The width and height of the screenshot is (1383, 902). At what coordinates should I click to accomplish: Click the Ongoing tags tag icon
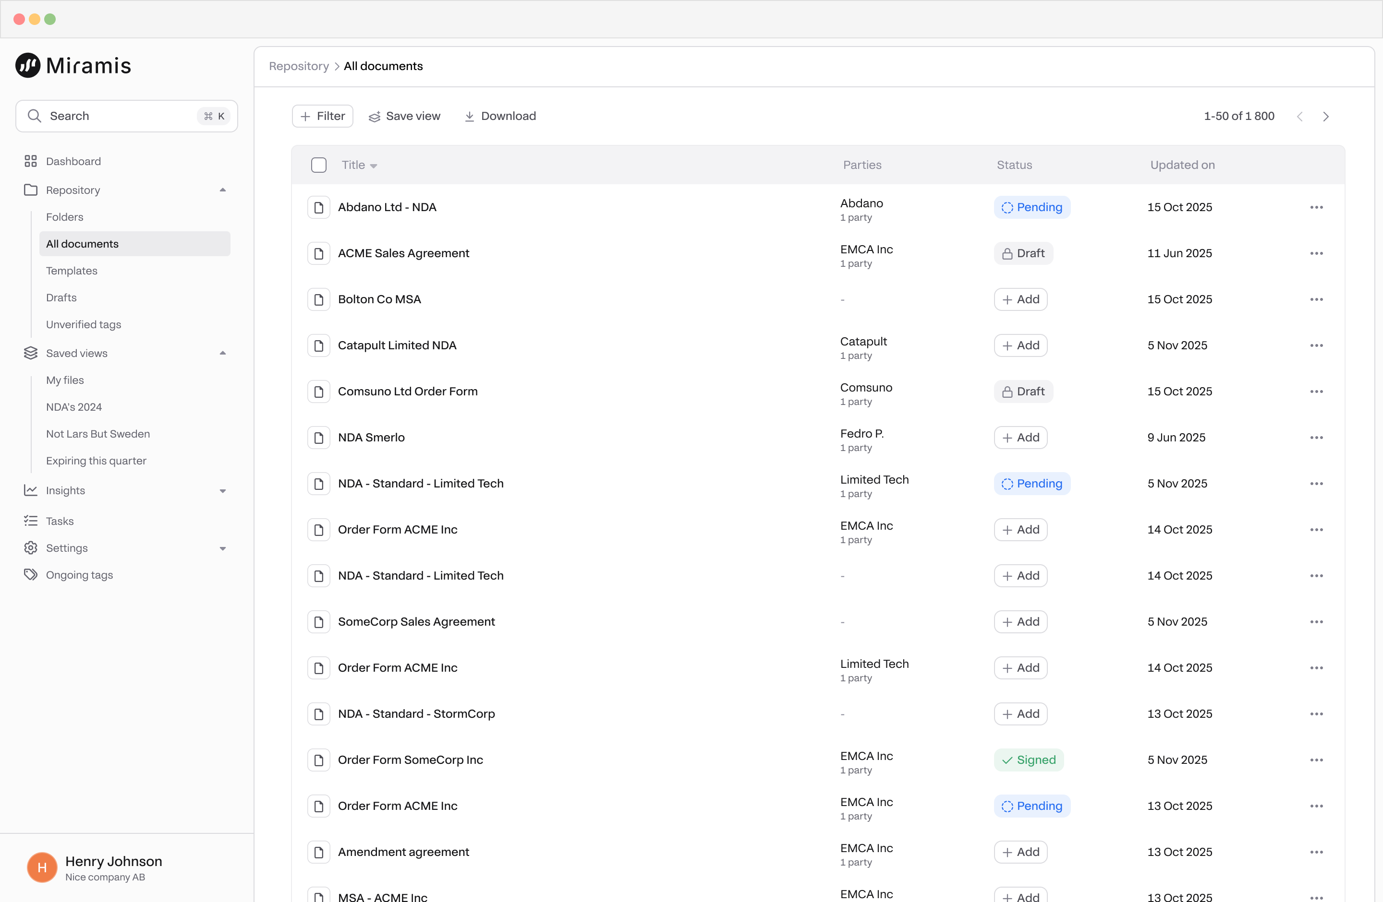tap(31, 575)
